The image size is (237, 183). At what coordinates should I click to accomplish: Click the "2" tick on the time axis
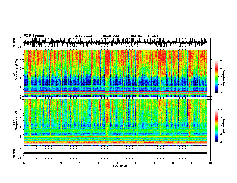[x=61, y=163]
